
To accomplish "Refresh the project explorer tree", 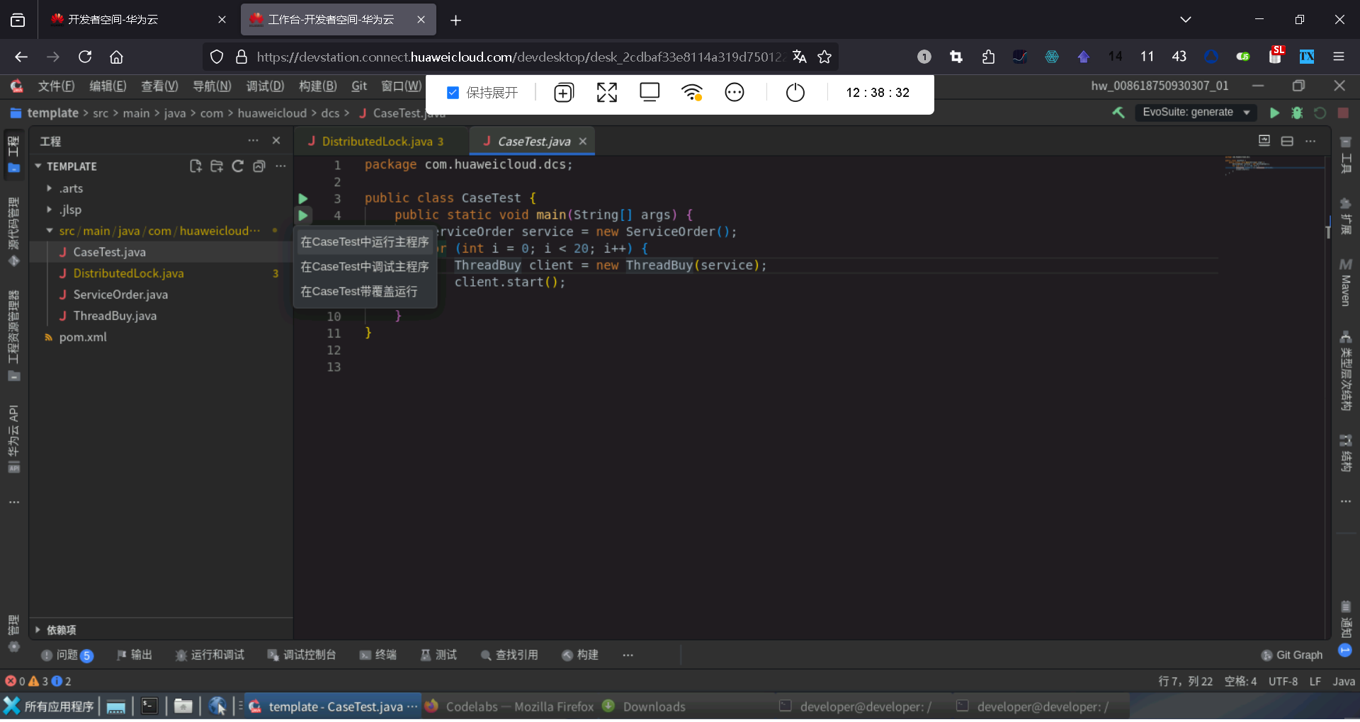I will pyautogui.click(x=238, y=166).
